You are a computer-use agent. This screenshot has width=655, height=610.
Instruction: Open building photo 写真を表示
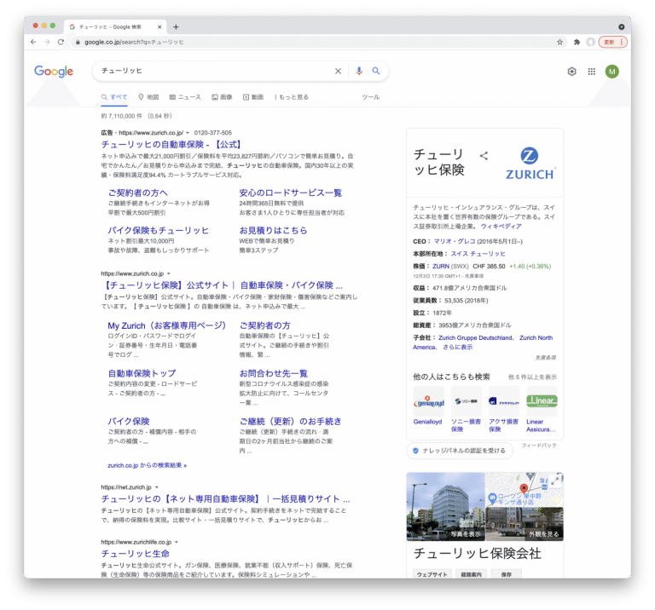tap(445, 507)
